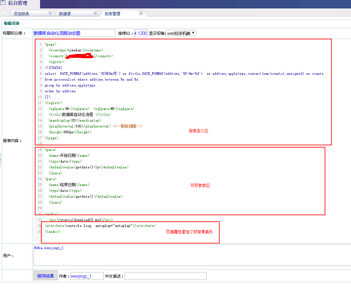The height and width of the screenshot is (289, 351).
Task: Click the 中文描述 input field
Action: [x=165, y=276]
